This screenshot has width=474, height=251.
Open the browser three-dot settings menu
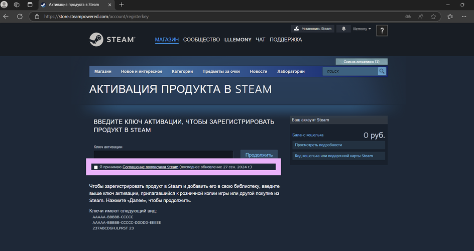click(464, 17)
